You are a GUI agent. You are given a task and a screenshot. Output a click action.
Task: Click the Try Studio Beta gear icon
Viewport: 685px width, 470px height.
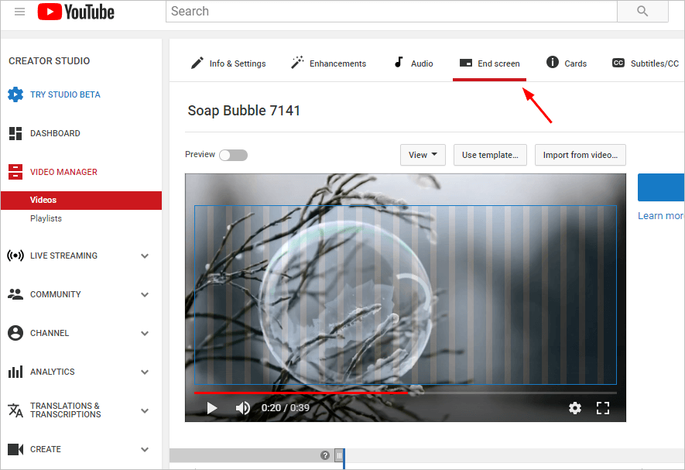point(15,94)
